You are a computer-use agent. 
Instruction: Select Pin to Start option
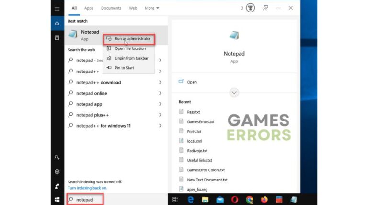(x=124, y=68)
